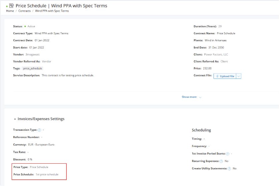This screenshot has width=280, height=186.
Task: Open the dropdown arrow beside Upload file
Action: pos(239,76)
